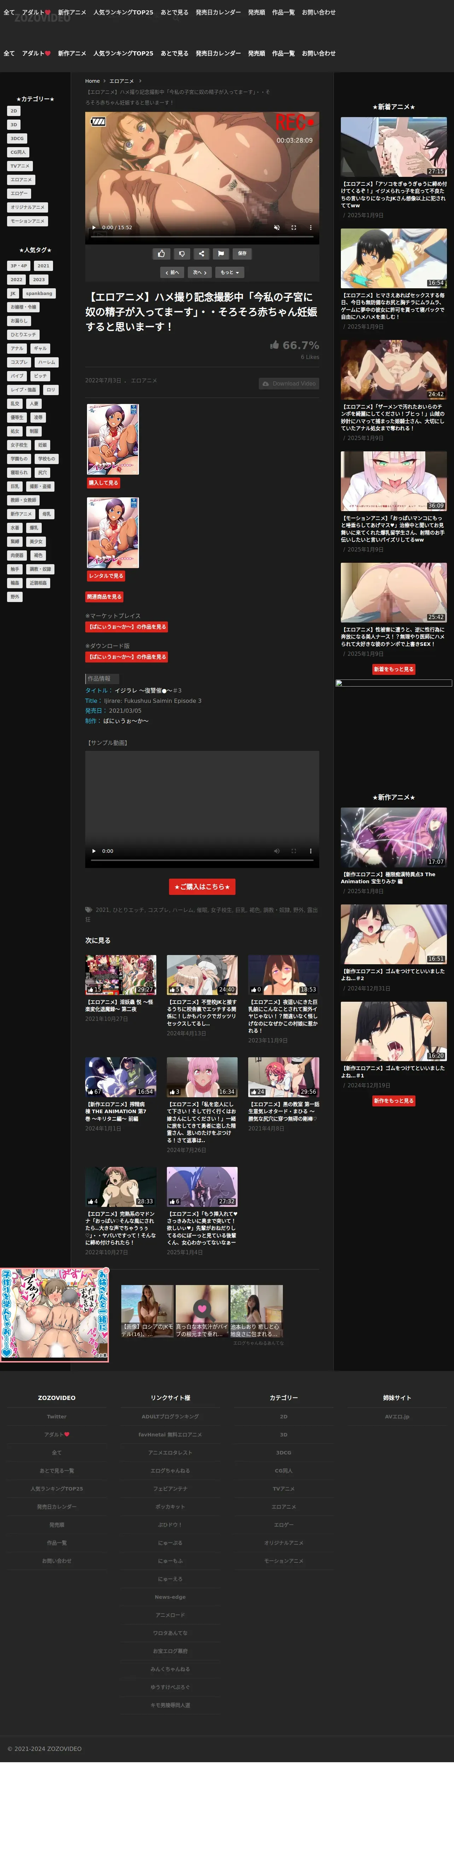
Task: Open アニメエロタレスト footer link
Action: [170, 1453]
